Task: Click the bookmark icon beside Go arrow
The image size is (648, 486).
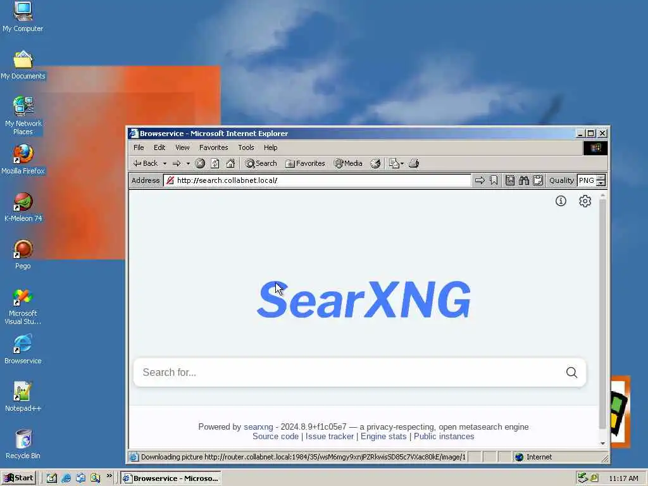Action: coord(494,180)
